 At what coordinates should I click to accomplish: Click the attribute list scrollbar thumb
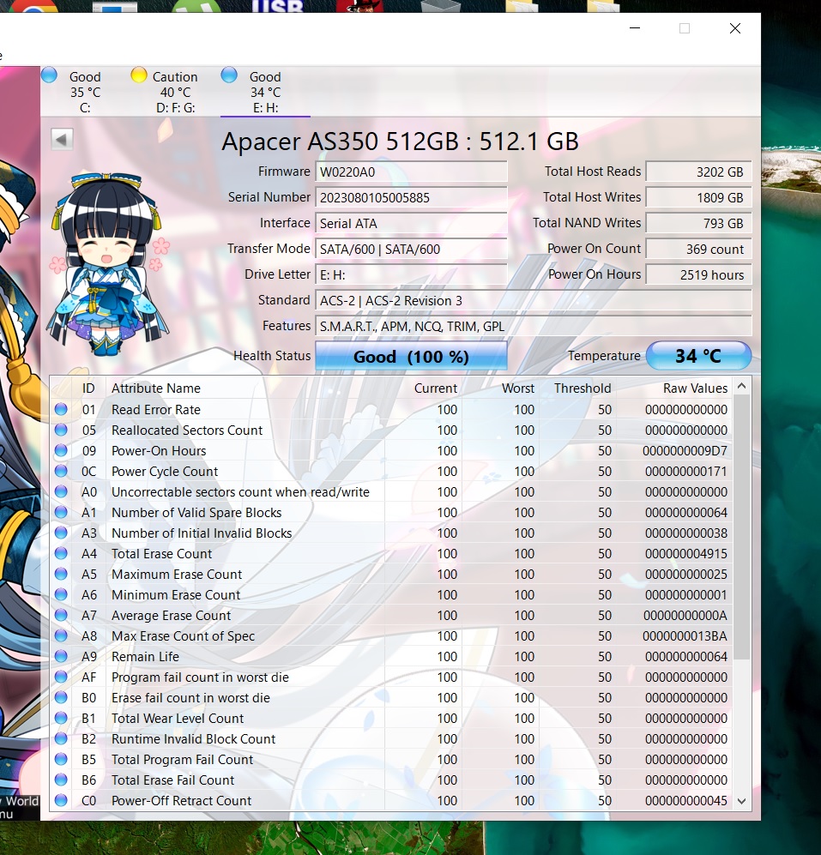click(741, 527)
